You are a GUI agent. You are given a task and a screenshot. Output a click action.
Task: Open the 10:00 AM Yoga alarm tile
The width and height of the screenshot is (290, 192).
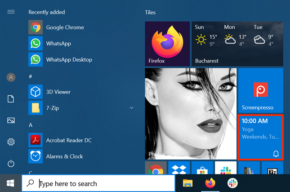click(x=261, y=137)
